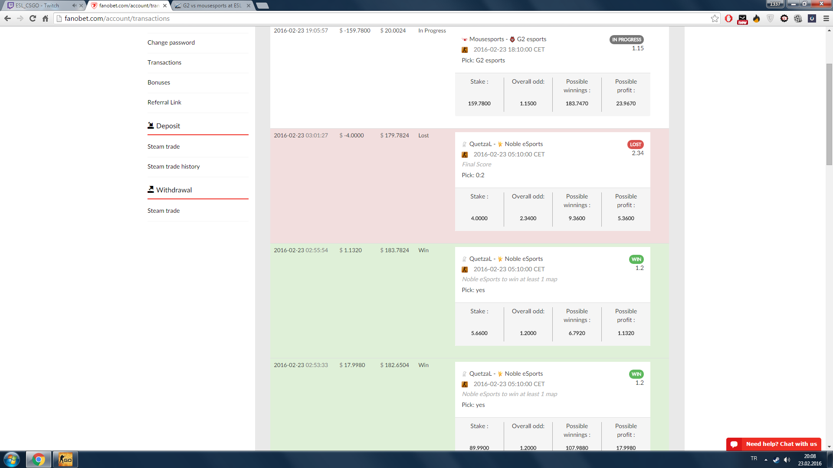Click WIN badge on 1.1320 profit bet
This screenshot has height=468, width=833.
(636, 259)
